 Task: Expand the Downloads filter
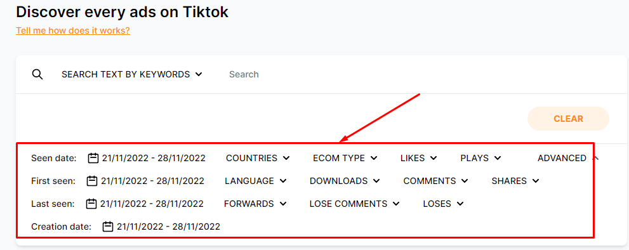coord(345,181)
